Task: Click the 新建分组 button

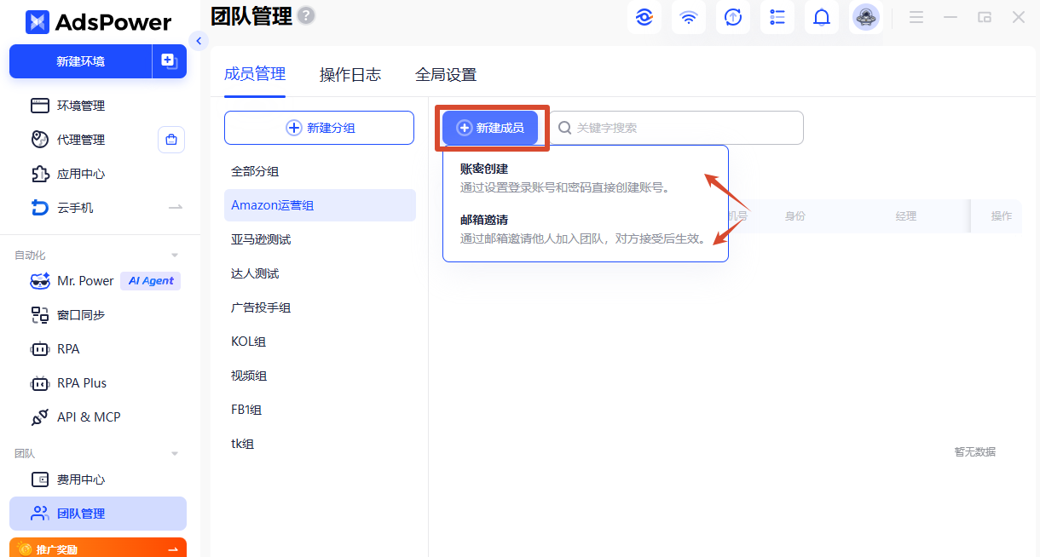Action: click(x=319, y=128)
